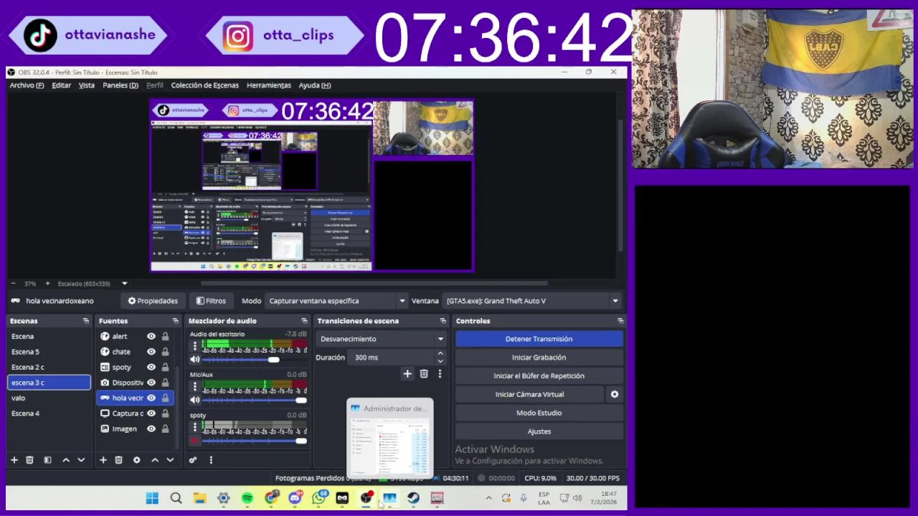Zoom out preview with minus icon
The image size is (918, 516).
[14, 284]
